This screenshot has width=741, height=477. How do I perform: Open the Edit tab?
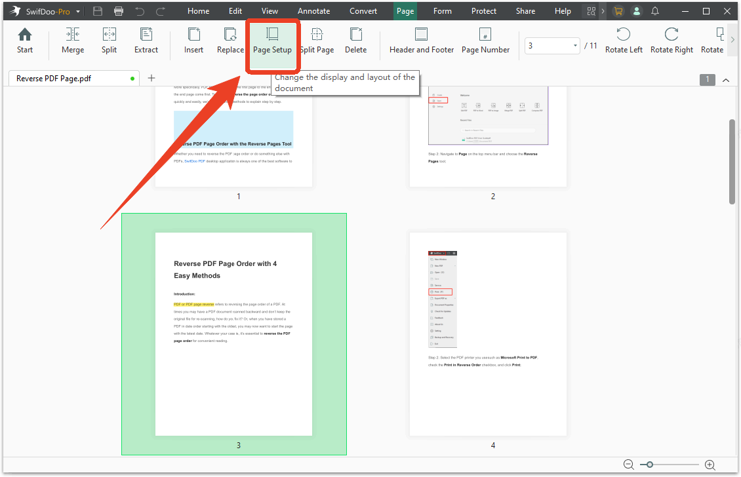[235, 11]
